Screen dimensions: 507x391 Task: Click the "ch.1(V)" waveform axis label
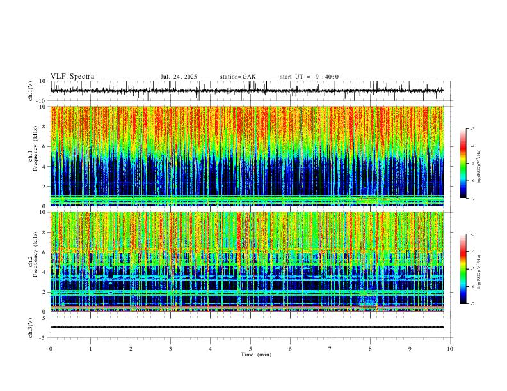(x=32, y=91)
